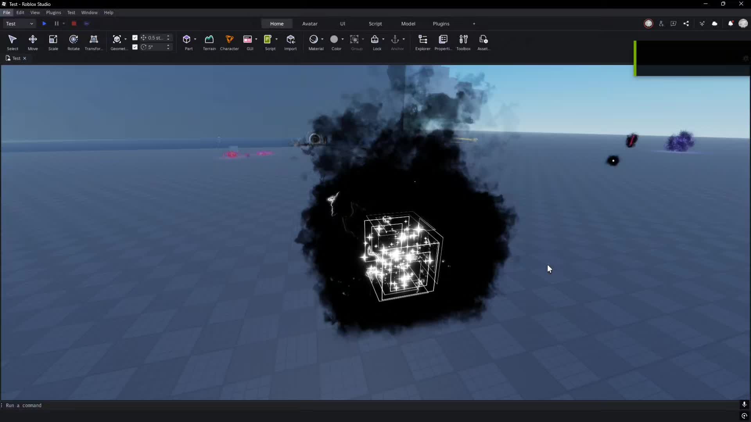Click the Script insert icon
The image size is (751, 422).
pyautogui.click(x=268, y=39)
